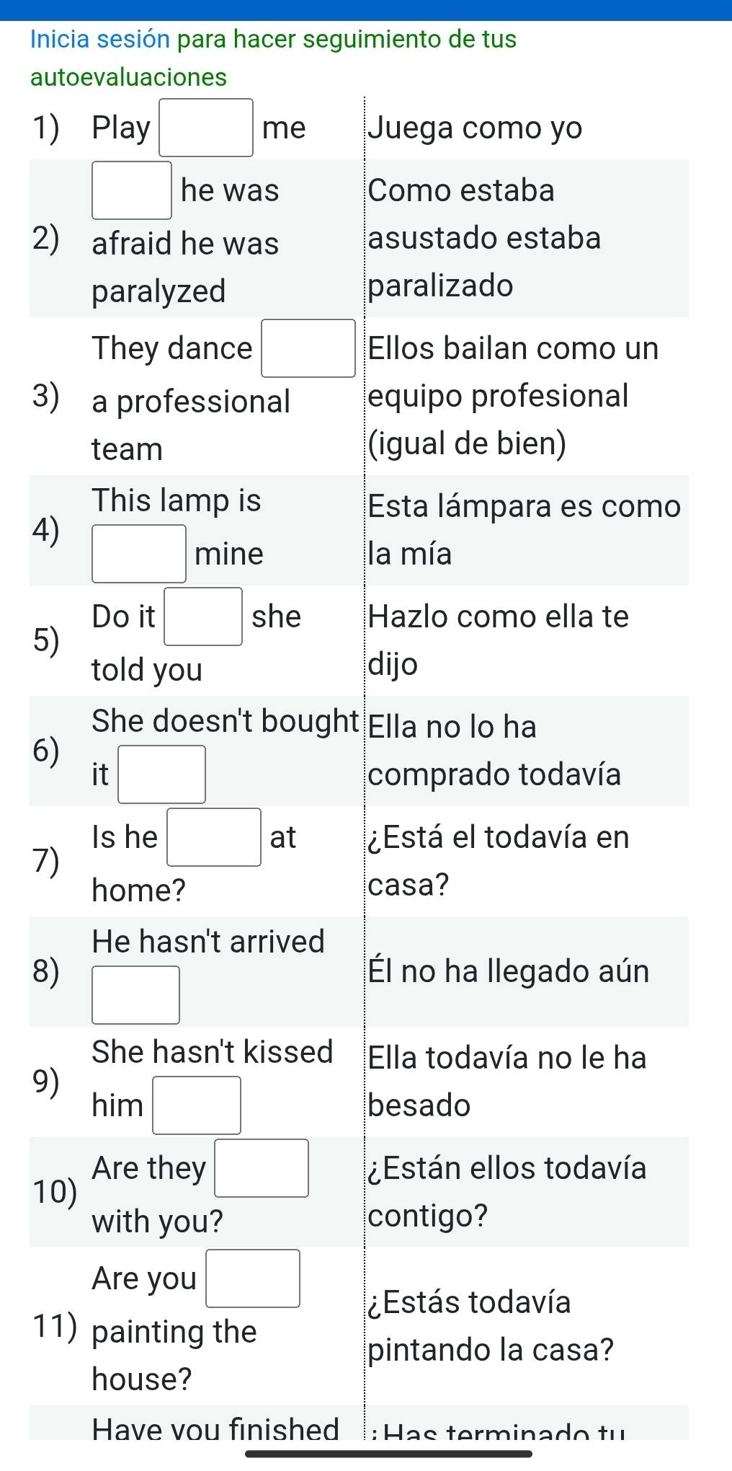Select the blank under 'He hasn't arrived'
The image size is (732, 1471).
pyautogui.click(x=136, y=995)
